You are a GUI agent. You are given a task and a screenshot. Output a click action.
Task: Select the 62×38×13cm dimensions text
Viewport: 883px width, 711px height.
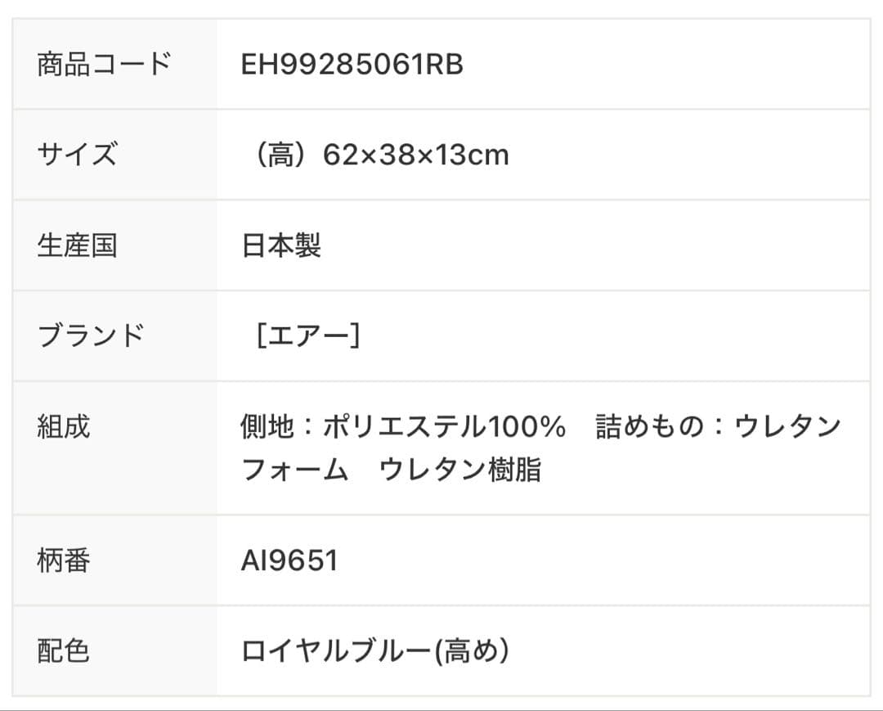(x=415, y=155)
